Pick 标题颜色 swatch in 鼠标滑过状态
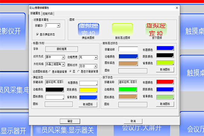The height and width of the screenshot is (136, 204). pyautogui.click(x=165, y=48)
